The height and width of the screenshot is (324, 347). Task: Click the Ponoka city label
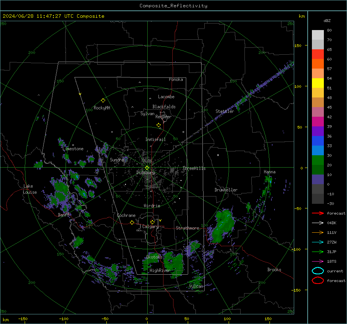tap(176, 79)
